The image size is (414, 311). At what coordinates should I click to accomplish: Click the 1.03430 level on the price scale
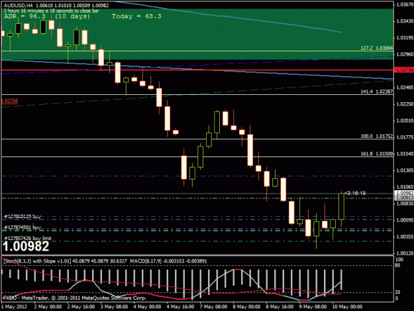tap(405, 21)
